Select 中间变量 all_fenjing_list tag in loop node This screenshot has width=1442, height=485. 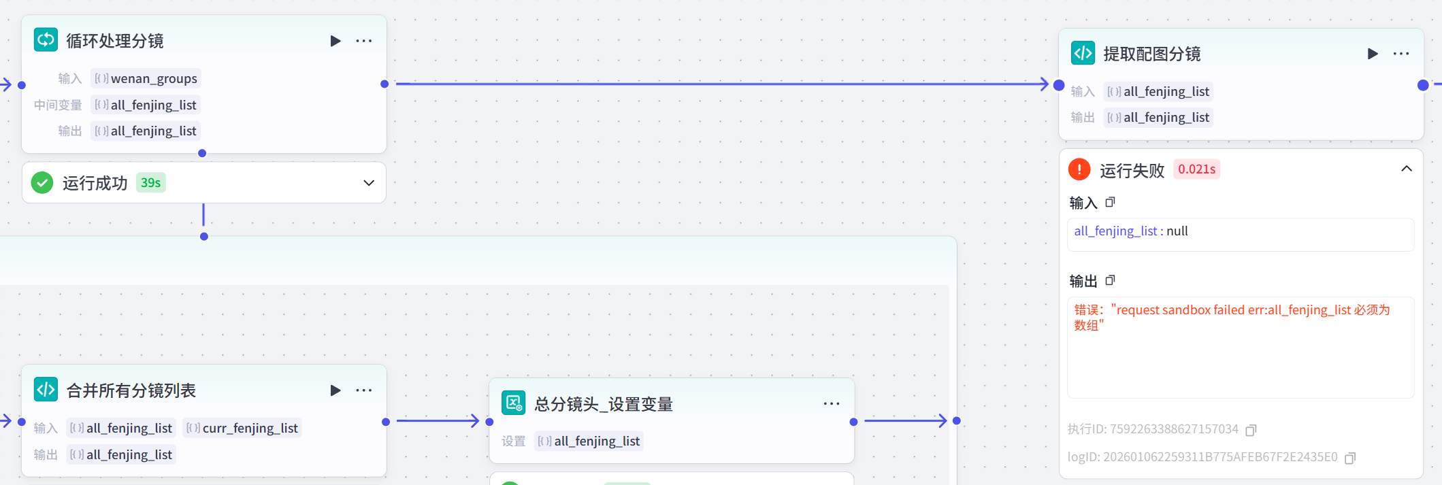[x=146, y=105]
